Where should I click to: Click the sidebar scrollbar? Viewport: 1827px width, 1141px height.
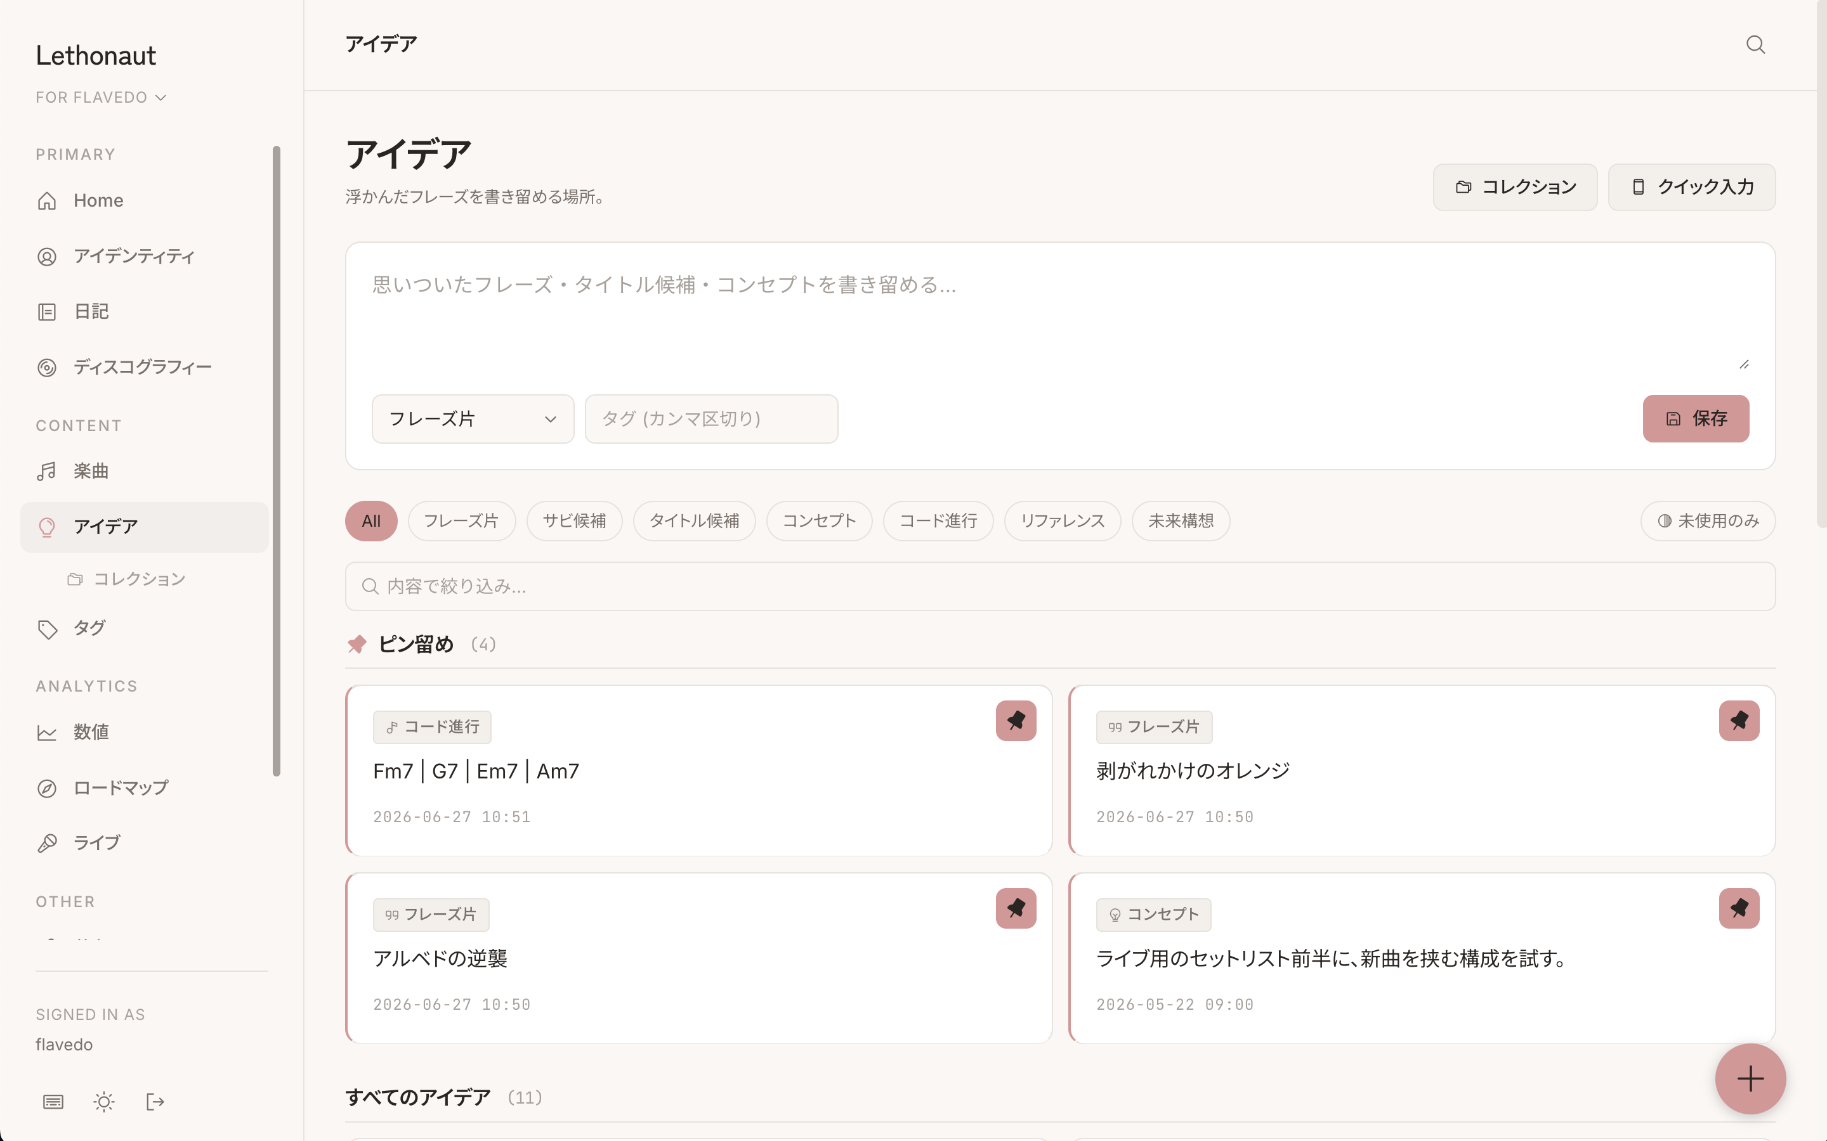click(x=277, y=460)
